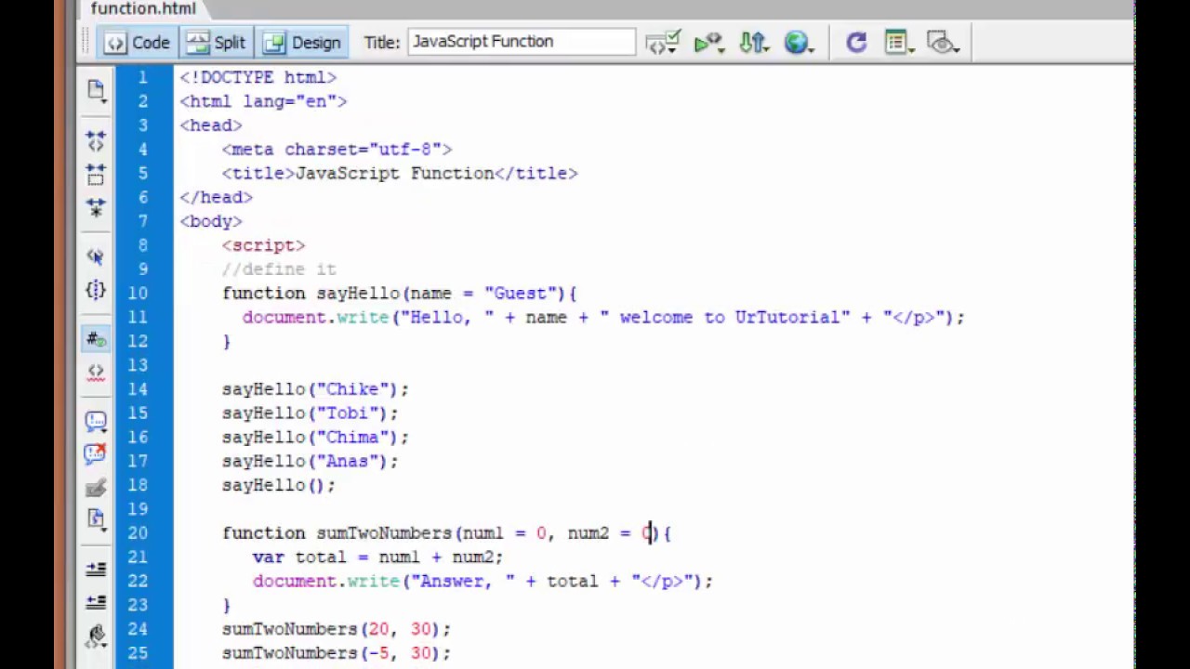The image size is (1190, 669).
Task: Click the '<title>JavaScript Function</title>' line
Action: (400, 174)
